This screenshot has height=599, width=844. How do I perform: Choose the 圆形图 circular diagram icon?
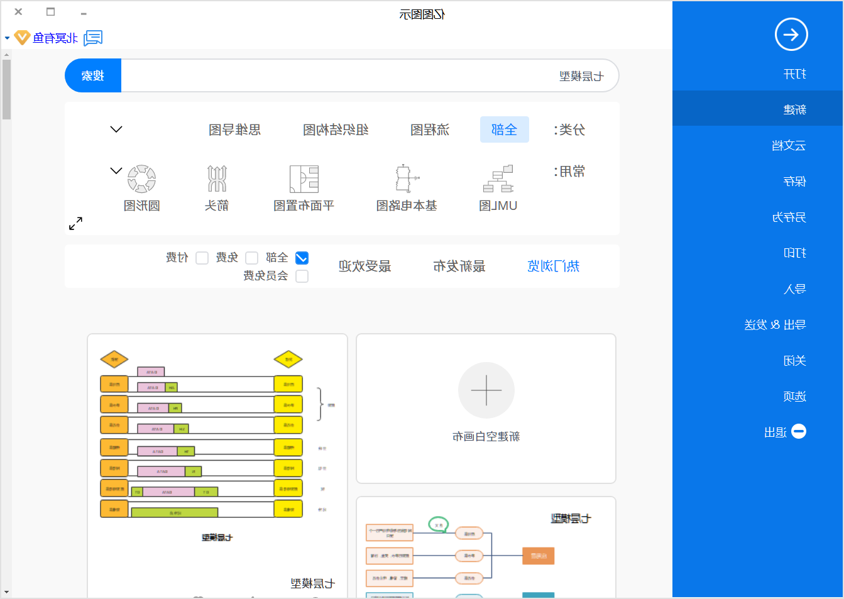[141, 179]
